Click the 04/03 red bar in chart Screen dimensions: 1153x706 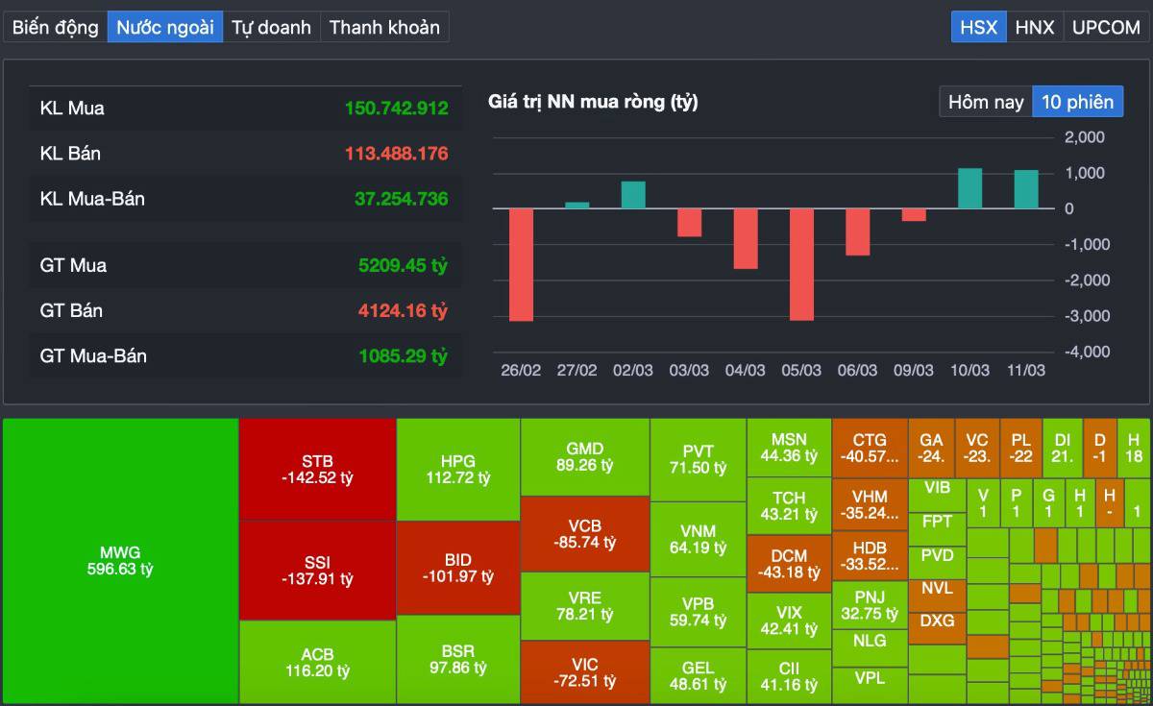[x=746, y=238]
